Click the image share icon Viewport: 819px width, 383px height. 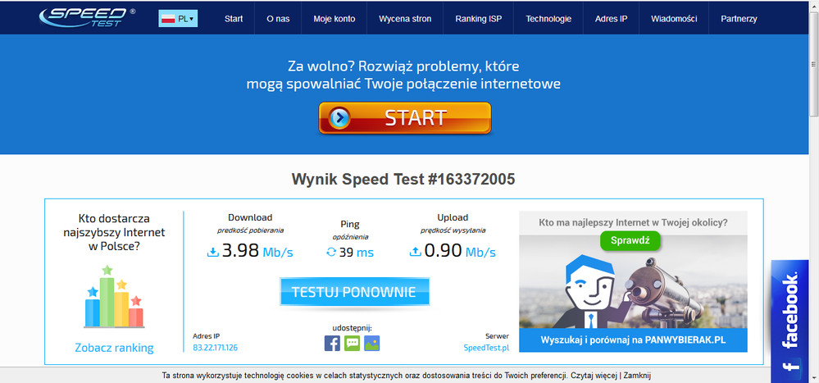pos(371,344)
